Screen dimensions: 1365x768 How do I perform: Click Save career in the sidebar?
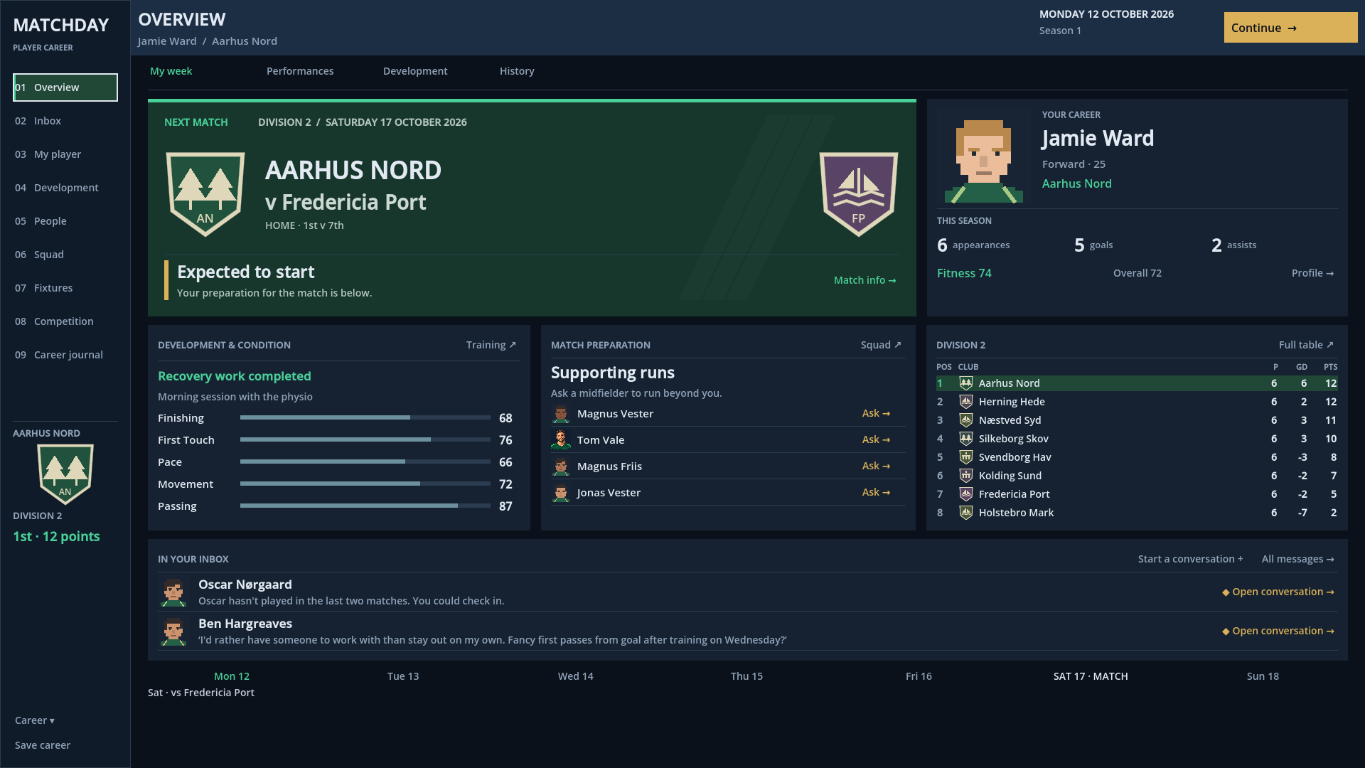pos(43,745)
